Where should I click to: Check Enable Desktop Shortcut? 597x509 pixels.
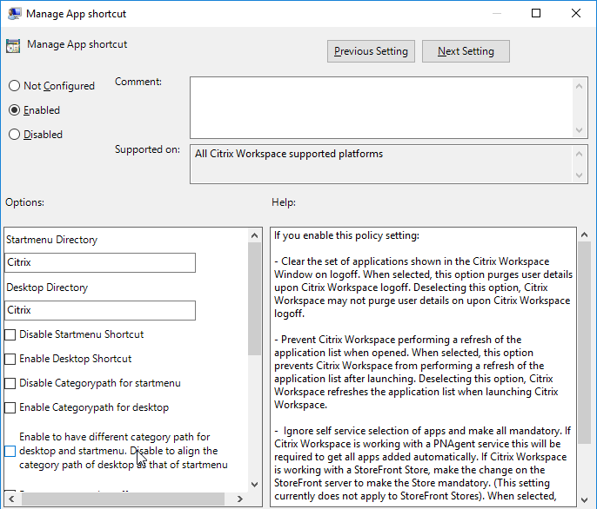pos(10,360)
